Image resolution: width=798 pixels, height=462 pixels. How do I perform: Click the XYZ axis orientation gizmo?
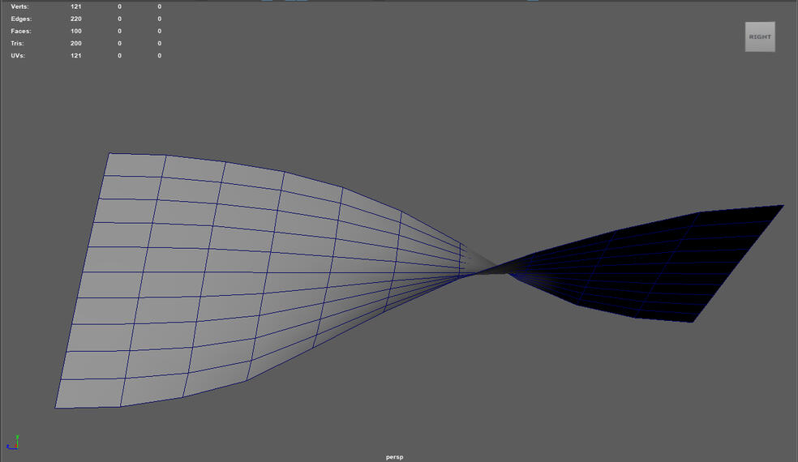tap(12, 443)
